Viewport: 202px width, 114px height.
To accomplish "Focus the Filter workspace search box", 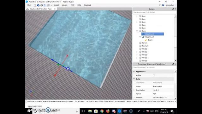I will [154, 12].
